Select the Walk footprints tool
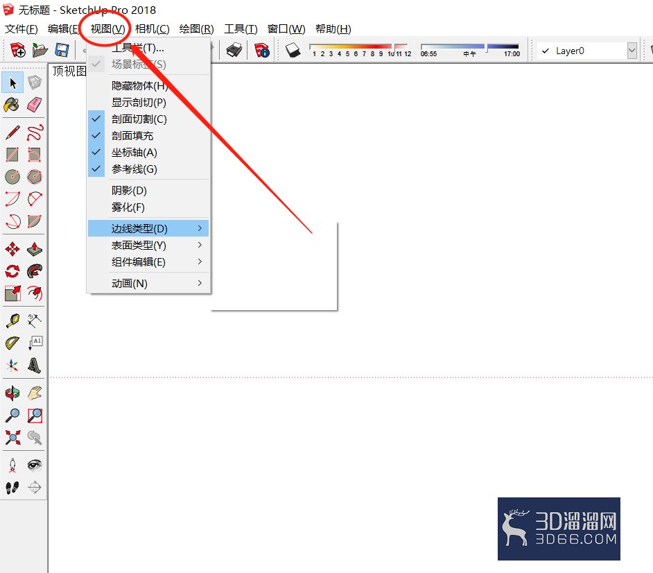This screenshot has height=573, width=653. (x=12, y=487)
